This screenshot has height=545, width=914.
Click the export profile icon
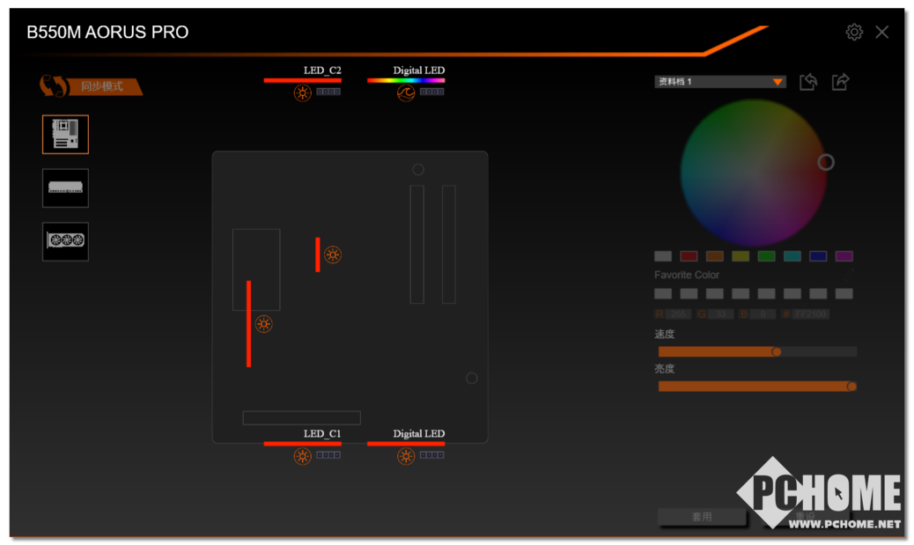[x=840, y=82]
